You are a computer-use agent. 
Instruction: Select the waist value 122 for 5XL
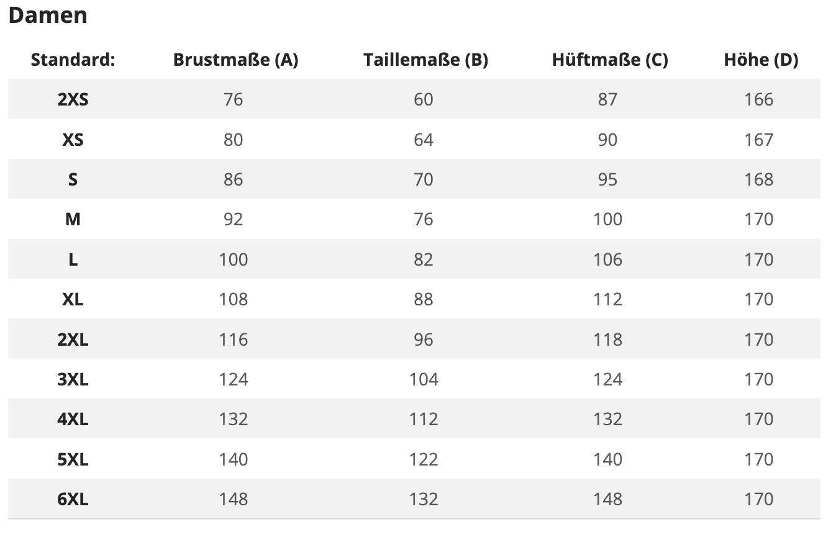pyautogui.click(x=424, y=459)
